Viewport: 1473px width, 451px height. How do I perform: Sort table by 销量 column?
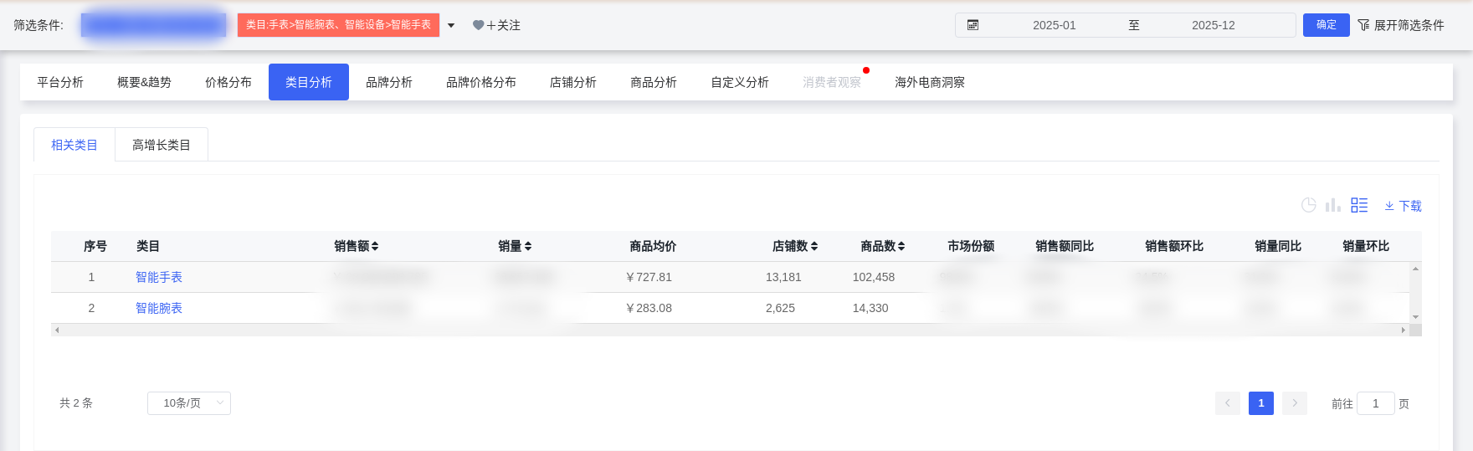tap(528, 246)
